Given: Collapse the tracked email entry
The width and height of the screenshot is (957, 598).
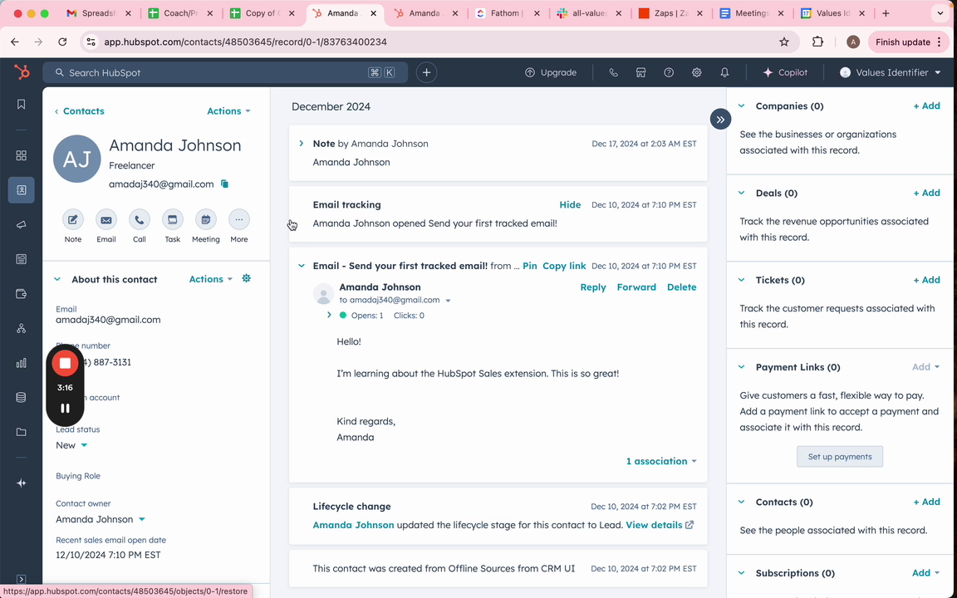Looking at the screenshot, I should pyautogui.click(x=302, y=266).
